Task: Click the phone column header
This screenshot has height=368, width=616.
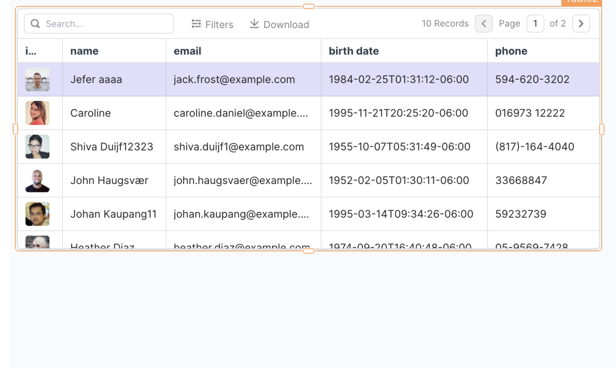Action: (x=511, y=51)
